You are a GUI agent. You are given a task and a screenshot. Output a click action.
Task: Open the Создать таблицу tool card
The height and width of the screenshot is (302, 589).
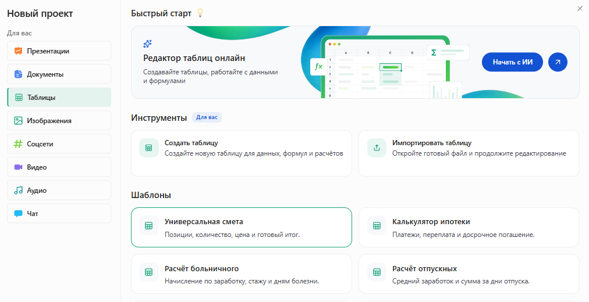[x=242, y=153]
